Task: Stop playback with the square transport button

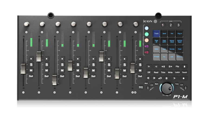Action: 167,78
